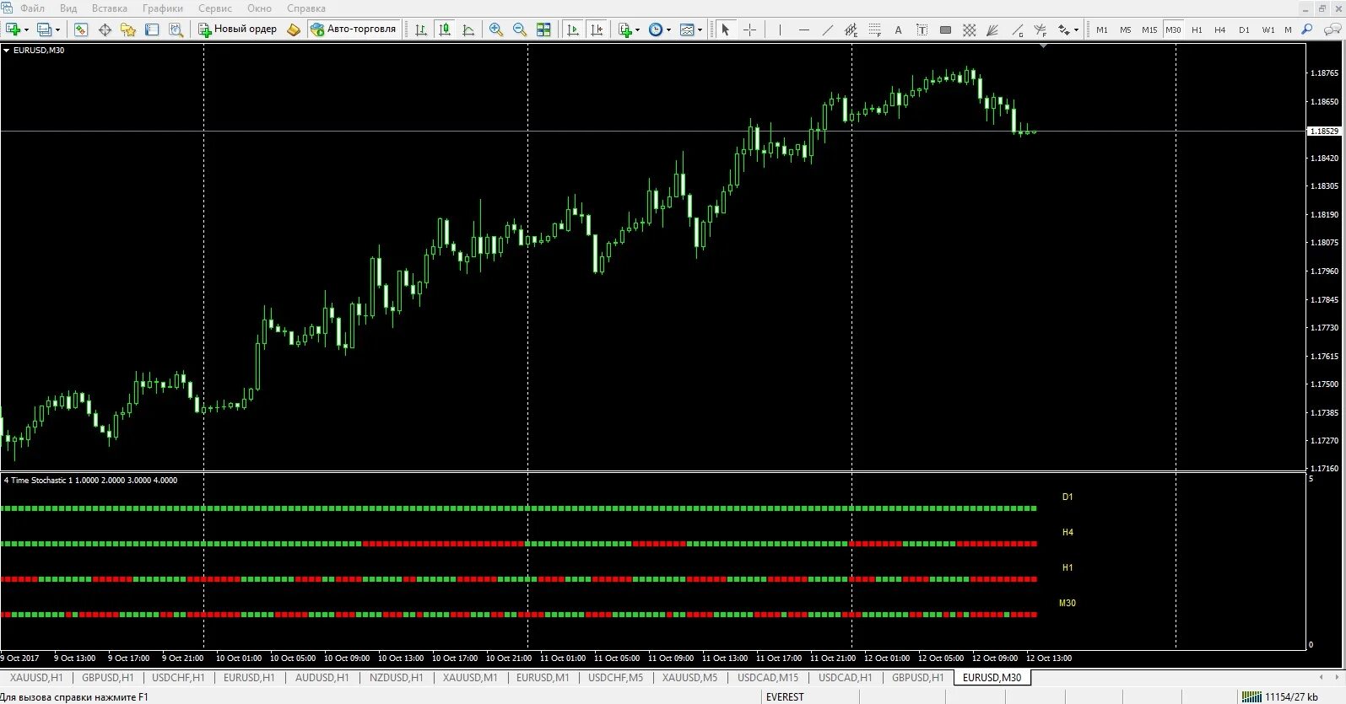This screenshot has height=704, width=1346.
Task: Switch to the AUDUSD,H1 chart tab
Action: pos(322,678)
